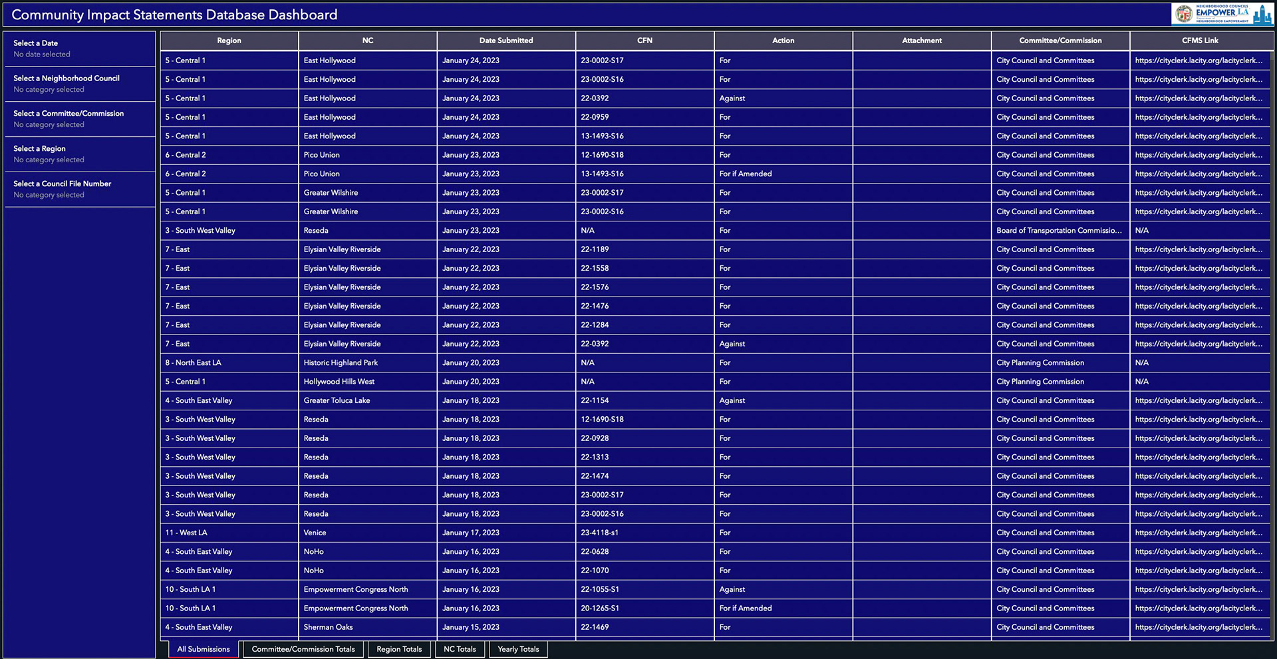Switch to the NC Totals tab

click(460, 649)
